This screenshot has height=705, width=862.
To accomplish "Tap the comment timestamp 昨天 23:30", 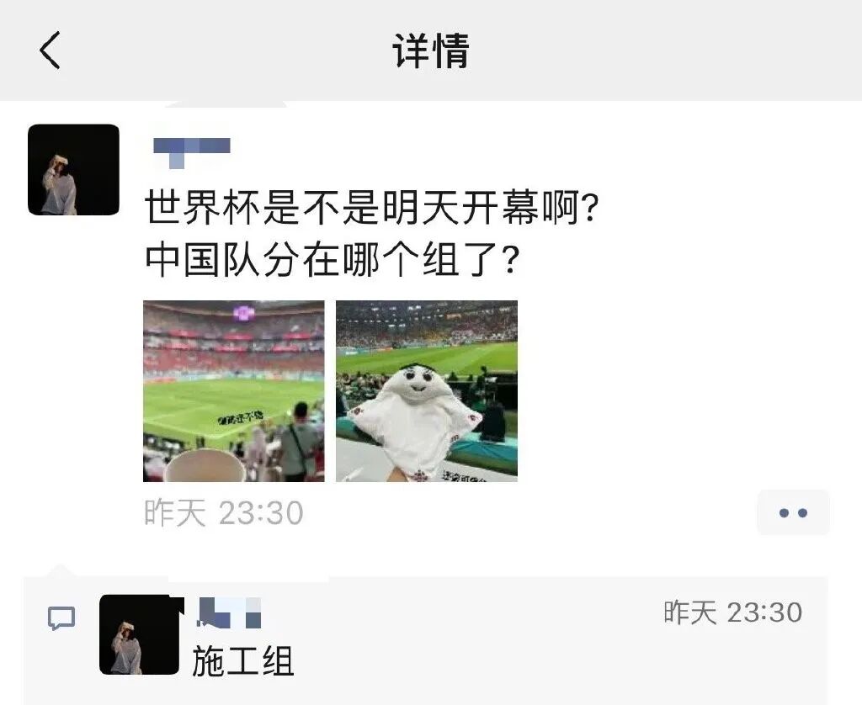I will pos(733,612).
